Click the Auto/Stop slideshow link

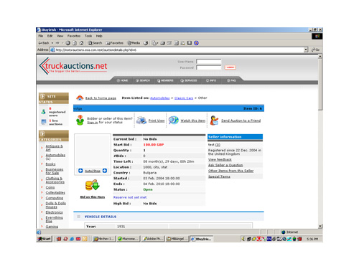(x=93, y=171)
